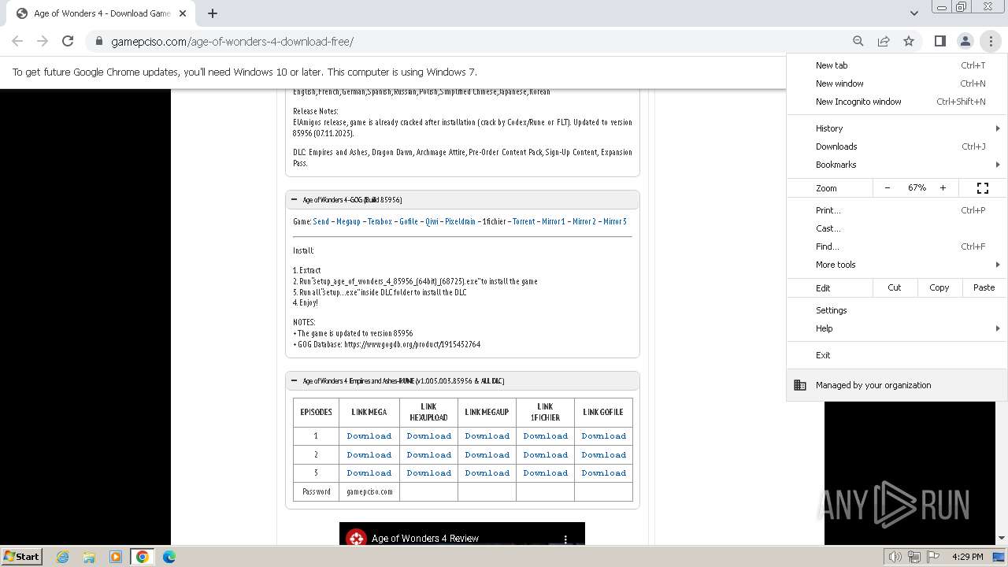Go forward in browsing history
1008x567 pixels.
pos(43,41)
